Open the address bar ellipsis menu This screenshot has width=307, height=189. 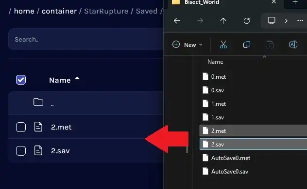300,20
